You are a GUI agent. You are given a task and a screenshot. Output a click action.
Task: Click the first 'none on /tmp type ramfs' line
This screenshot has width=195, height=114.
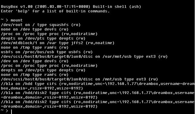[x=35, y=47]
